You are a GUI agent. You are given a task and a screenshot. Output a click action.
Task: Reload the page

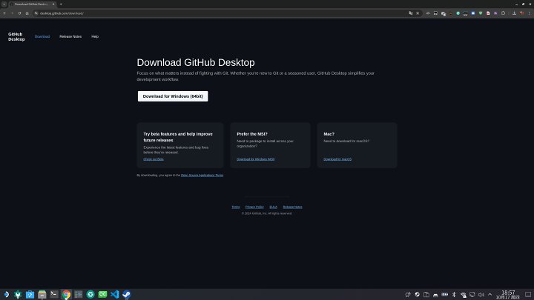[19, 13]
